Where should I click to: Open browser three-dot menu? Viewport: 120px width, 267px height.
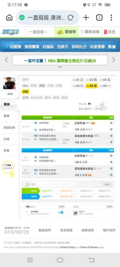(111, 18)
